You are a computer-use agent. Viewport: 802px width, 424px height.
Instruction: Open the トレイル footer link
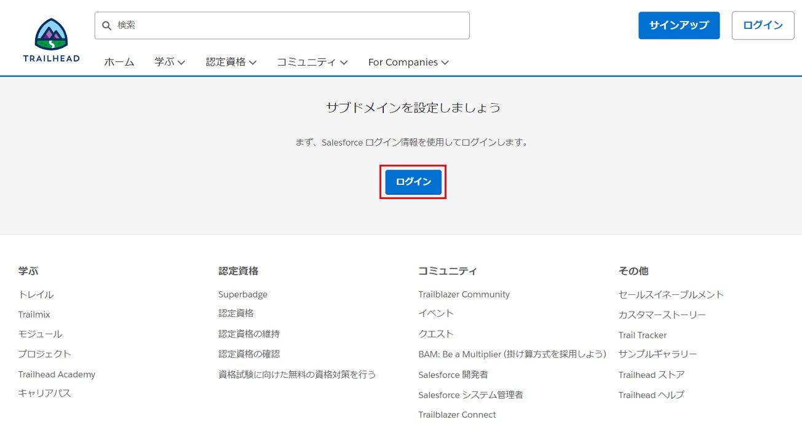point(36,294)
